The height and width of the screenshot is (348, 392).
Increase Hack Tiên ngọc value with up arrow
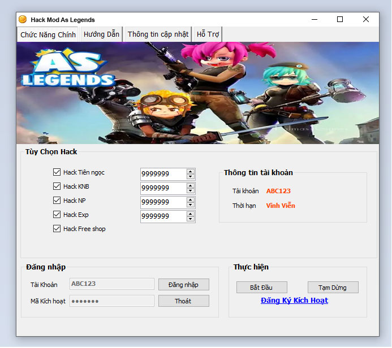(x=191, y=171)
